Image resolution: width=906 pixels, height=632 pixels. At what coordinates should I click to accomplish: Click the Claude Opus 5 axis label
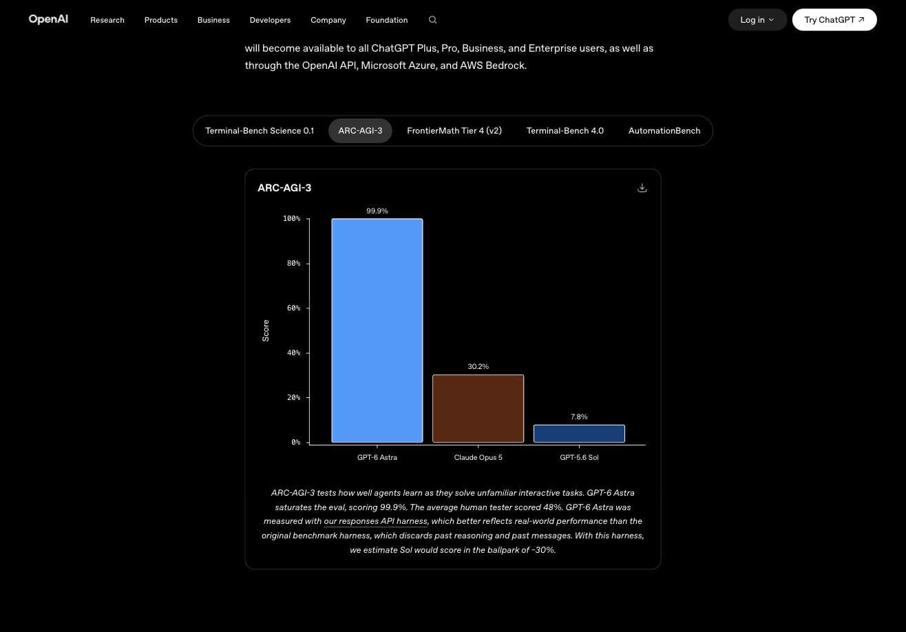(478, 457)
